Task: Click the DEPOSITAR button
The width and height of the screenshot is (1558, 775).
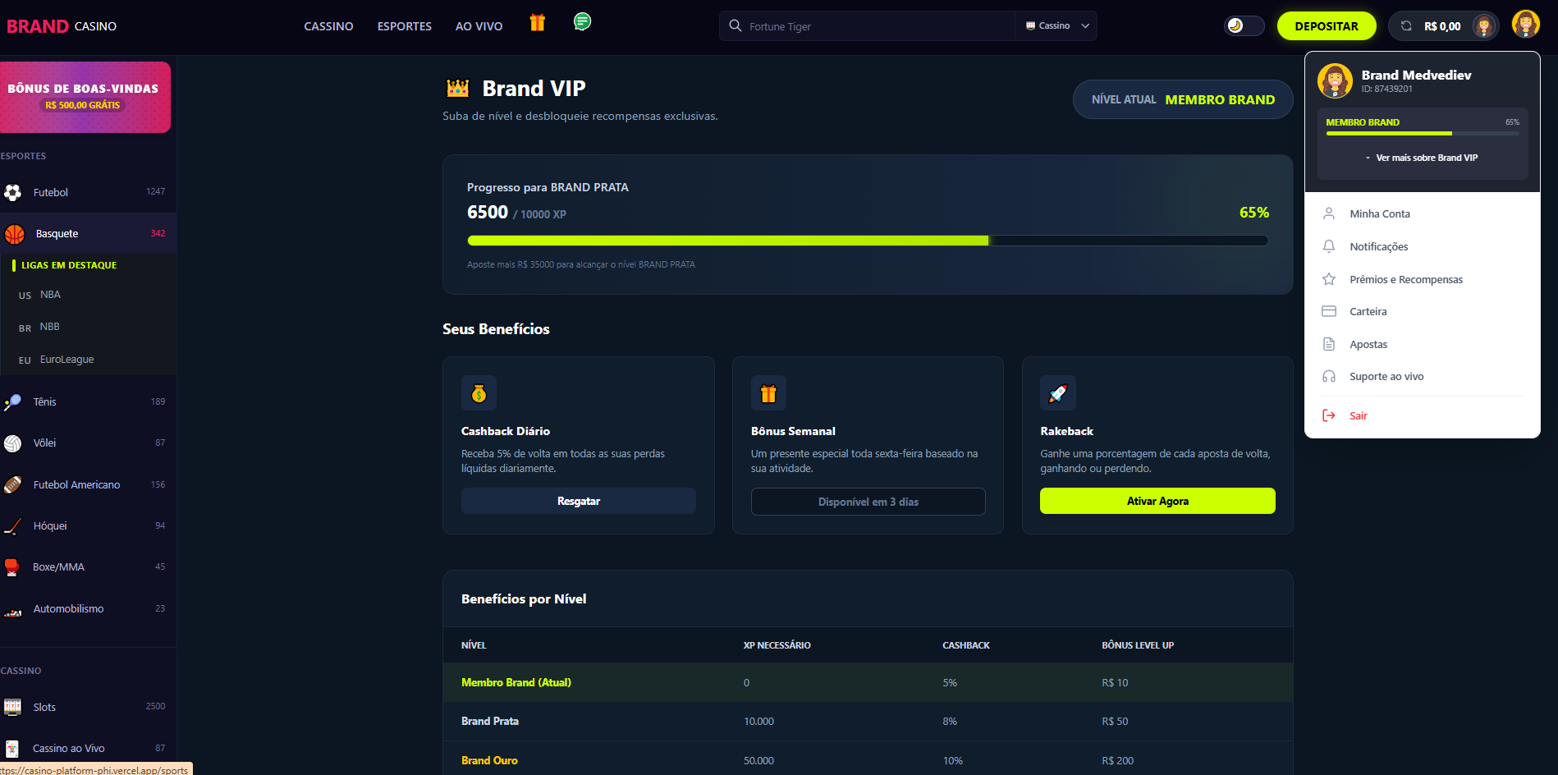Action: coord(1326,26)
